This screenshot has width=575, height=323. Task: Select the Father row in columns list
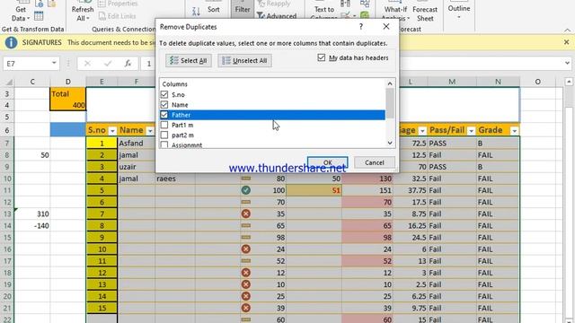coord(272,115)
